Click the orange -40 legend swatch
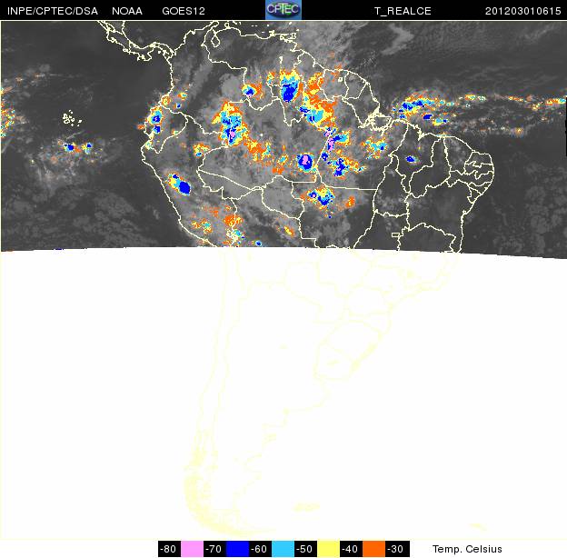 tap(373, 549)
